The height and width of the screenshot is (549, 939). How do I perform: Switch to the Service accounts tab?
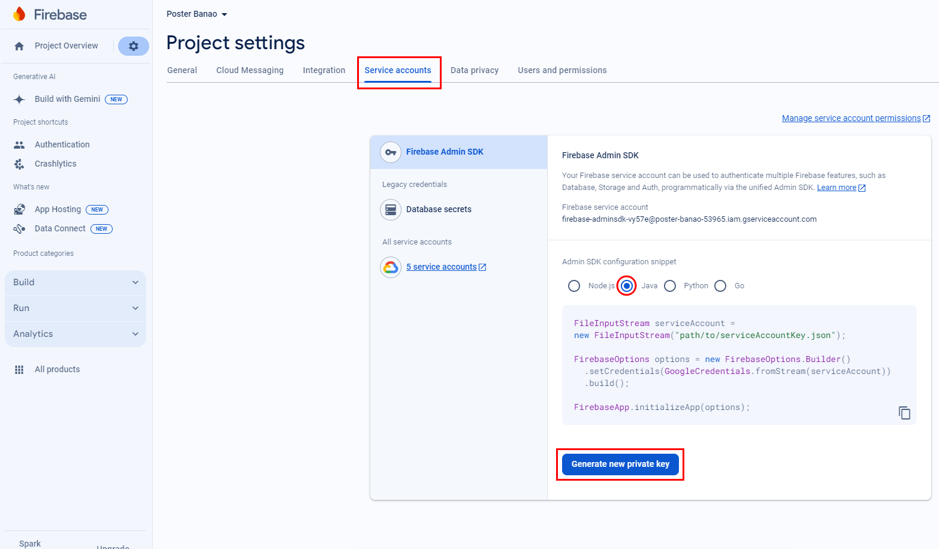point(398,70)
